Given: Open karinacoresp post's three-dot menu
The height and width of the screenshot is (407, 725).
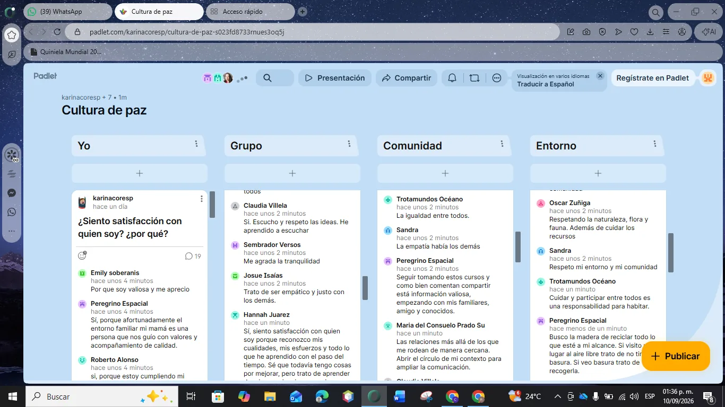Looking at the screenshot, I should (x=202, y=199).
